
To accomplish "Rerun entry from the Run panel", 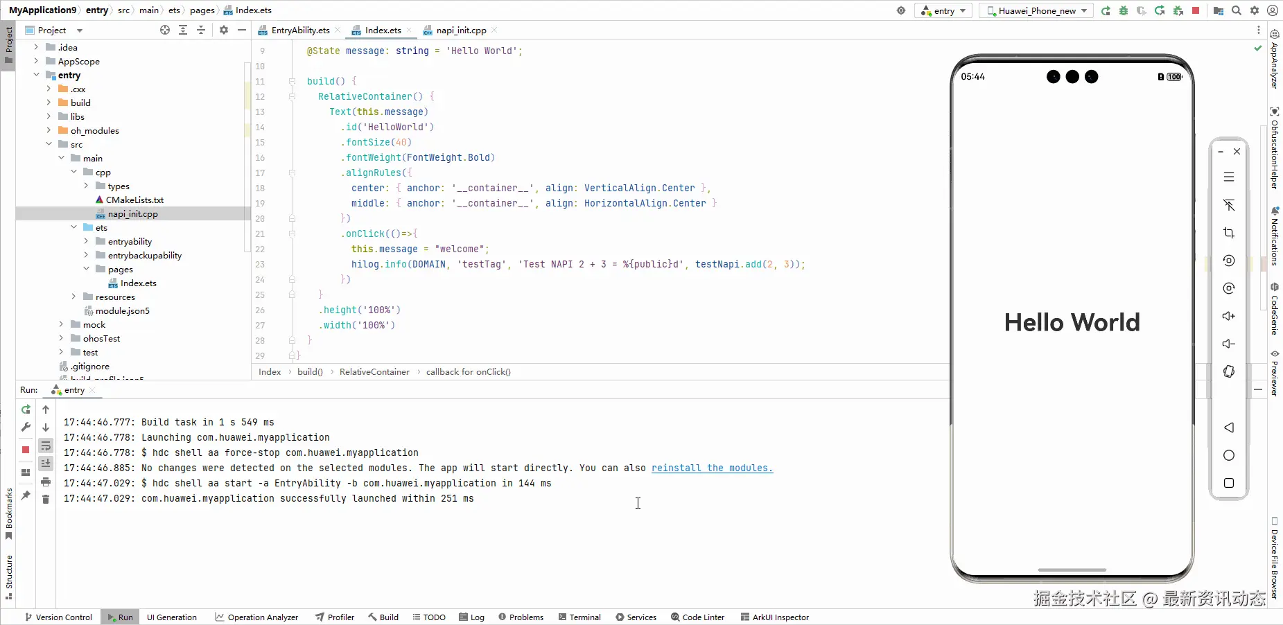I will (x=26, y=410).
